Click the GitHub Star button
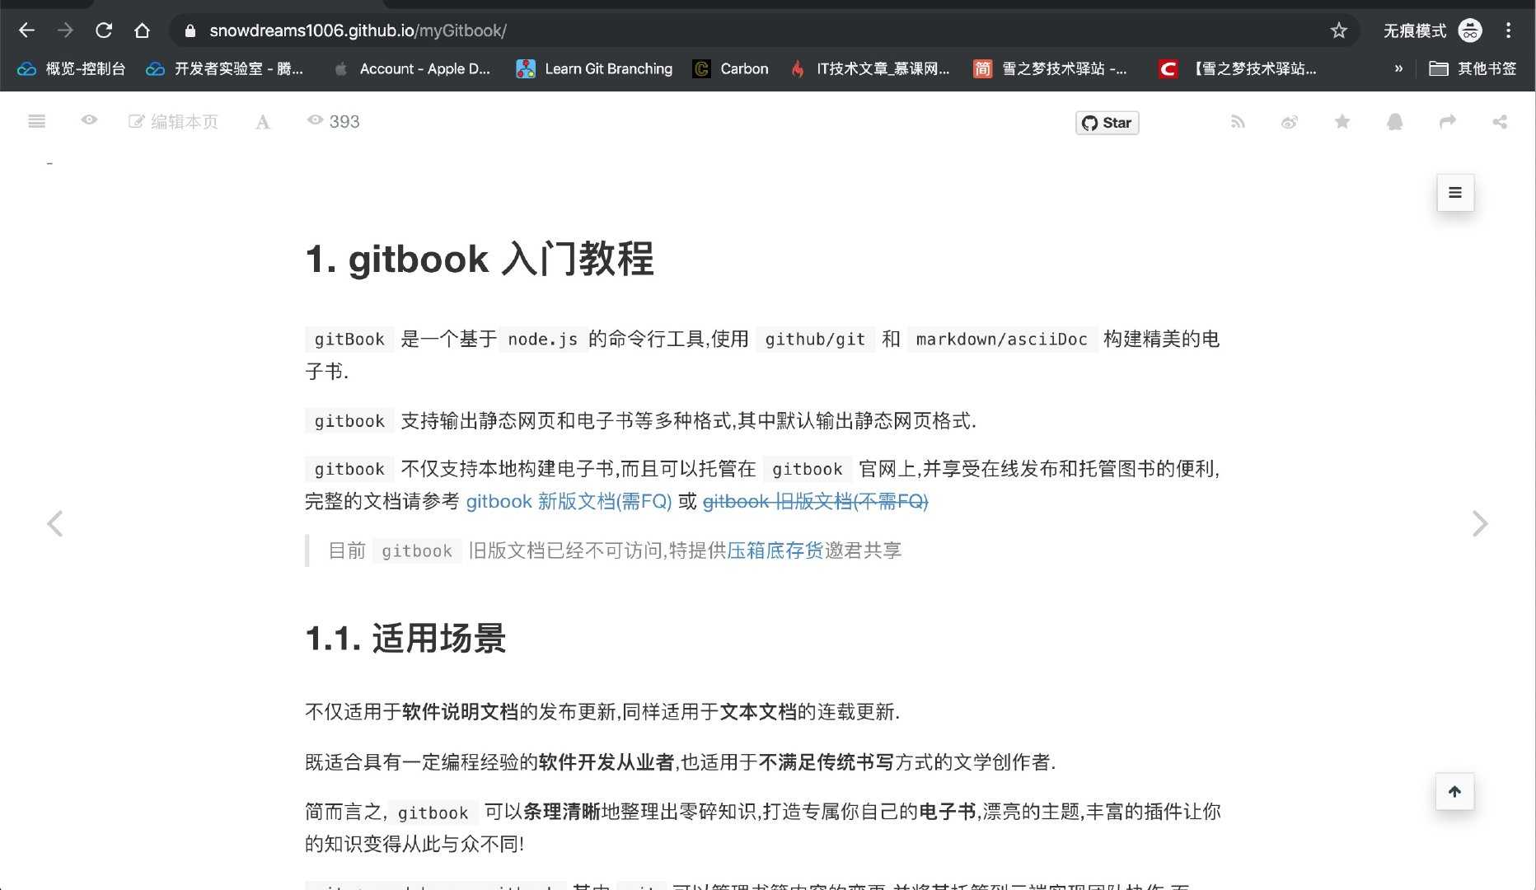The height and width of the screenshot is (890, 1536). [x=1107, y=123]
